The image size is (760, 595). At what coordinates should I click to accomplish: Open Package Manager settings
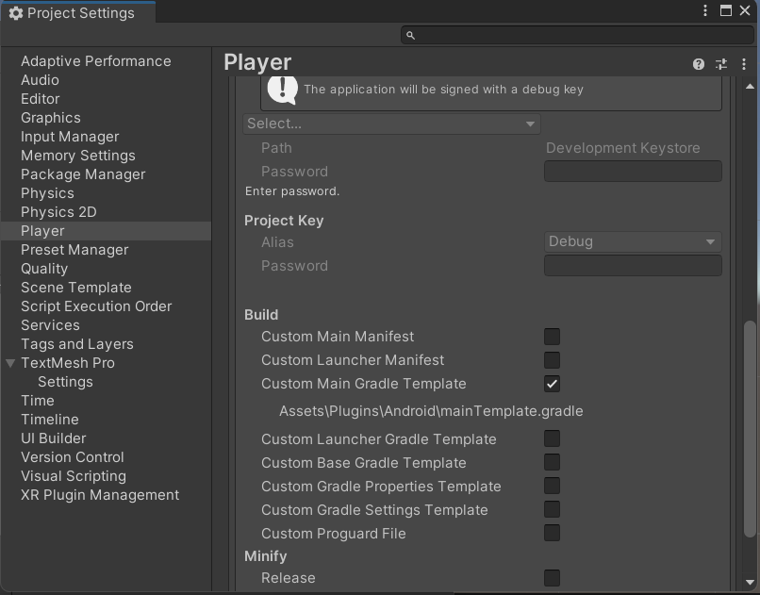click(83, 174)
